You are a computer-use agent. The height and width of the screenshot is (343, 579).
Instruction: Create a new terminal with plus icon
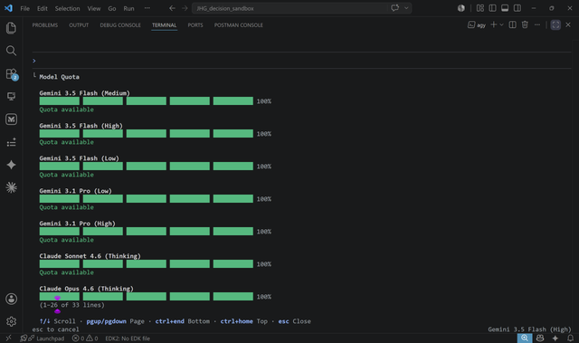click(x=493, y=24)
